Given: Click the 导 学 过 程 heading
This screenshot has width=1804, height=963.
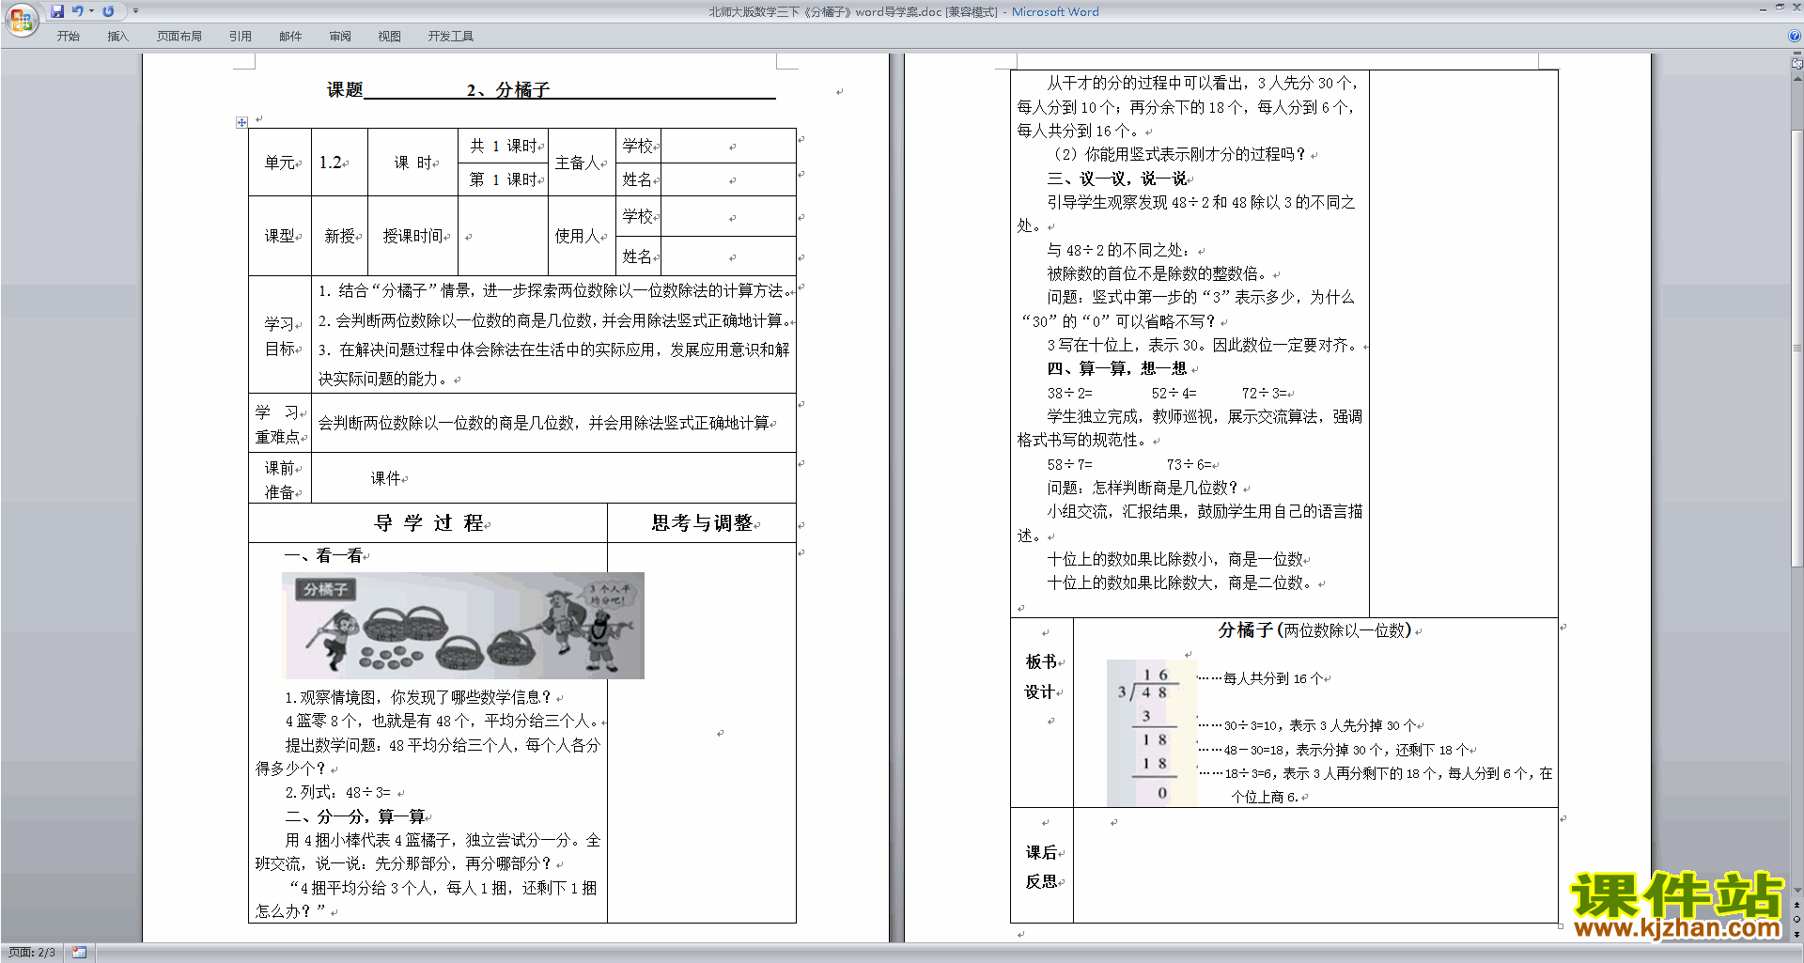Looking at the screenshot, I should (428, 523).
